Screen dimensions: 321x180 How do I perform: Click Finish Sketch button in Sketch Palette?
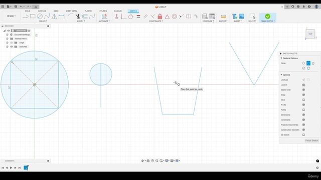coord(312,140)
